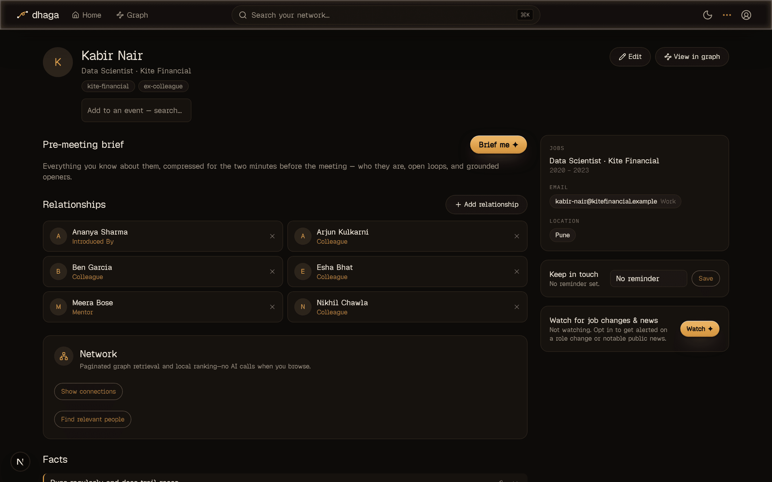Click View in graph button
Image resolution: width=772 pixels, height=482 pixels.
point(692,57)
